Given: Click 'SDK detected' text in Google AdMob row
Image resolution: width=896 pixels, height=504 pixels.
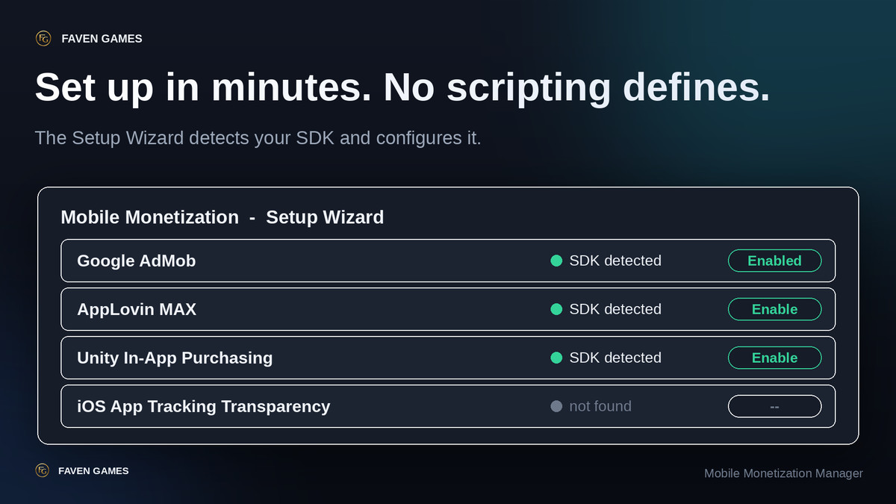Looking at the screenshot, I should click(615, 261).
